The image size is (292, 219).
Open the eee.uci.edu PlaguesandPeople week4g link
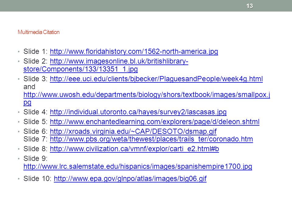click(x=156, y=79)
